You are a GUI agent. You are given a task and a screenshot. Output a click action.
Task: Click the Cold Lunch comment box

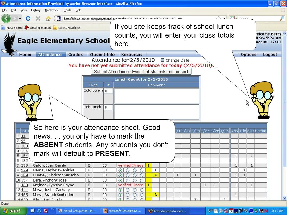point(156,96)
